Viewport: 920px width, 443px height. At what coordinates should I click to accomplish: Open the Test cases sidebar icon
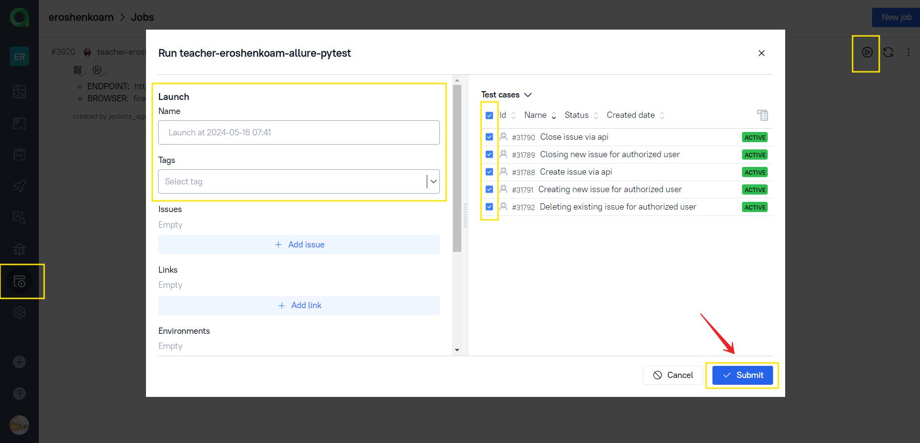point(19,123)
